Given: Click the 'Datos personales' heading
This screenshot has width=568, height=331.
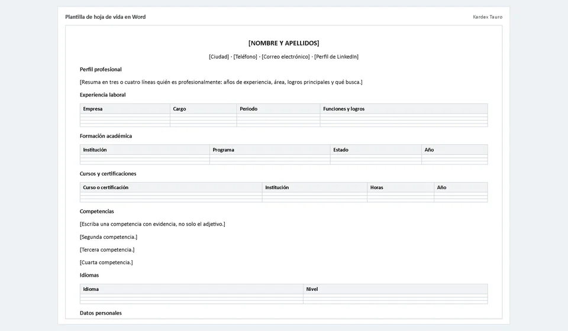Looking at the screenshot, I should tap(101, 313).
